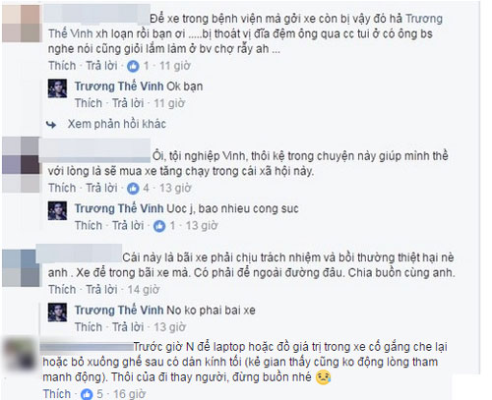Click like icon on 'Uoc j' reply
492x400 pixels.
point(159,226)
